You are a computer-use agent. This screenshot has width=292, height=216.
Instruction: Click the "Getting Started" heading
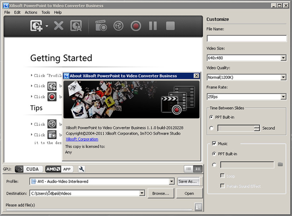61,58
